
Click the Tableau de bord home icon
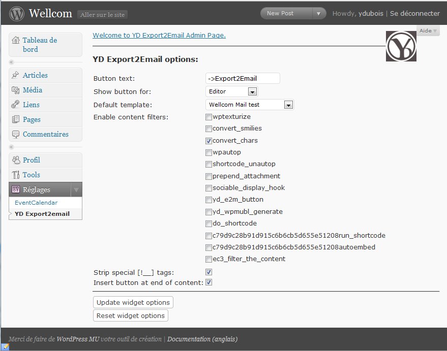pyautogui.click(x=16, y=40)
